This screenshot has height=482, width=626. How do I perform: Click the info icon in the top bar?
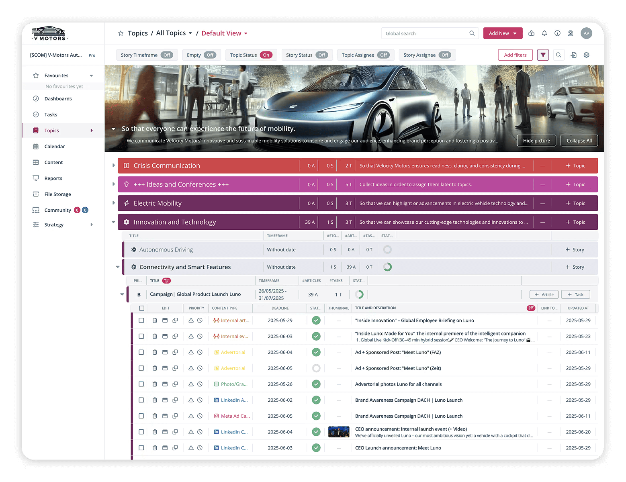[557, 33]
